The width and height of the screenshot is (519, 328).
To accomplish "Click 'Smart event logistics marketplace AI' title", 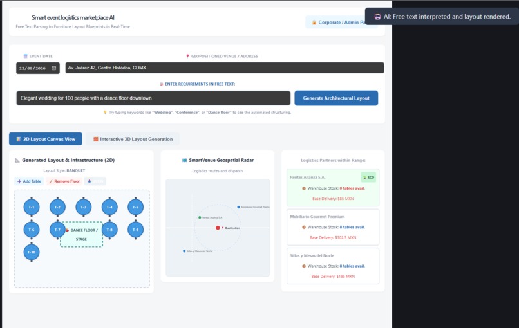I will (x=73, y=18).
